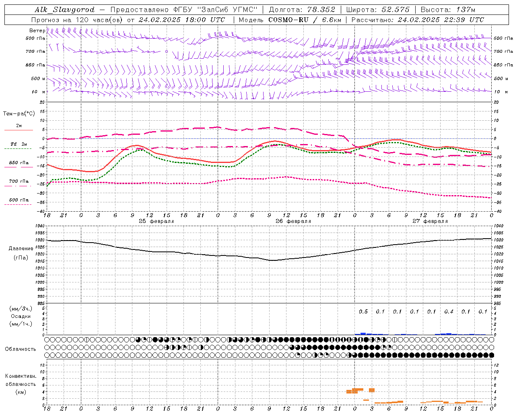Click the 'Рассчитано: 24.02.2025 22:39 UTC' timestamp

pyautogui.click(x=418, y=20)
